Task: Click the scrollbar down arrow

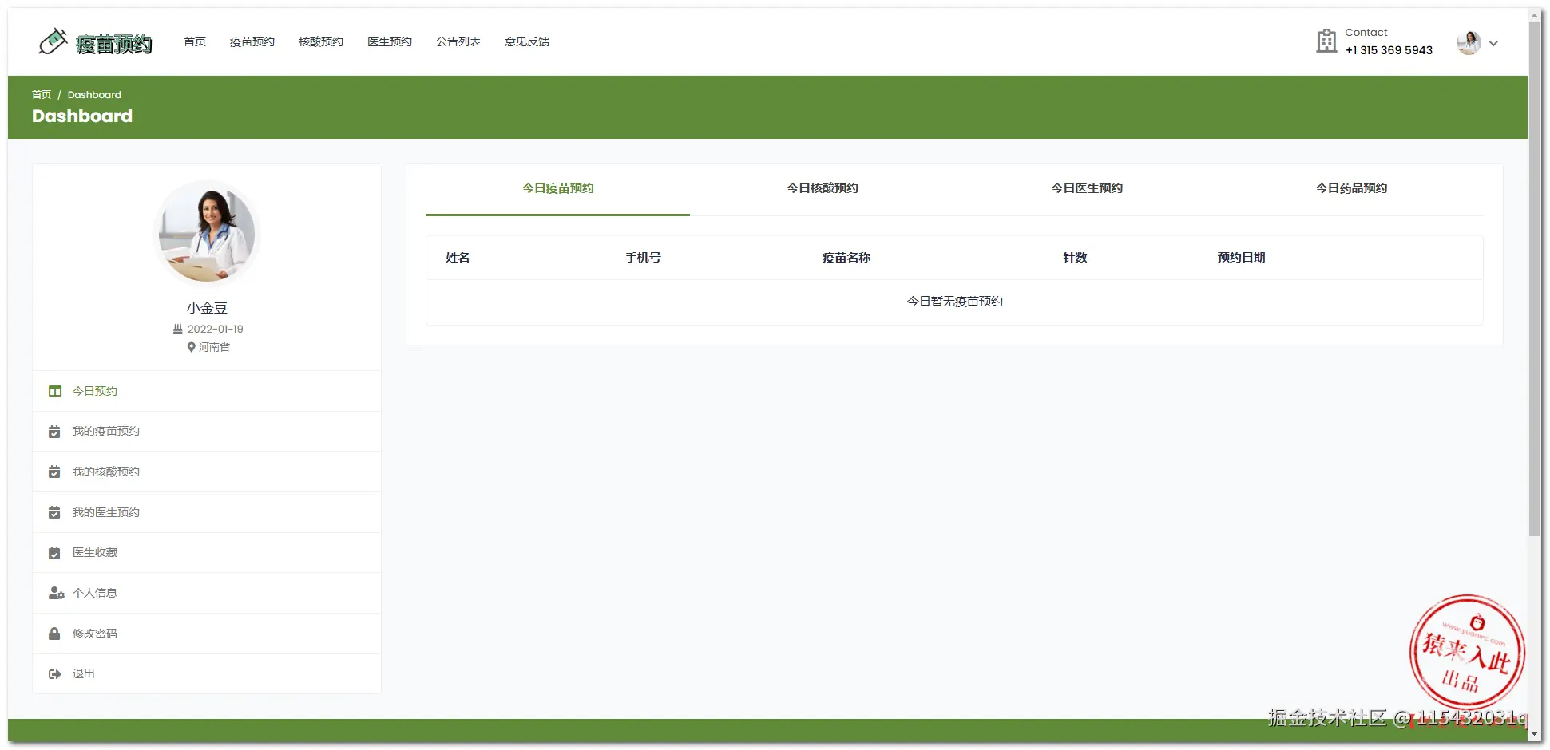Action: tap(1535, 734)
